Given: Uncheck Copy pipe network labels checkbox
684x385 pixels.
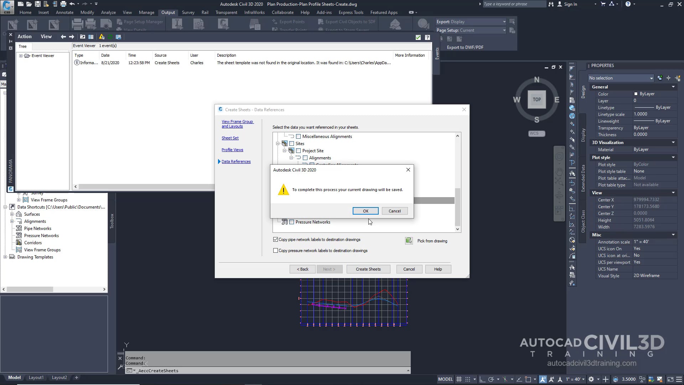Looking at the screenshot, I should [275, 240].
